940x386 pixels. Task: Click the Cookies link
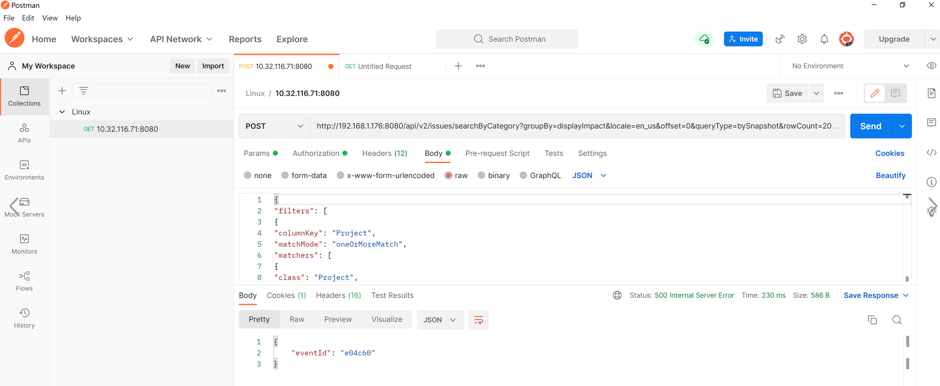coord(890,153)
